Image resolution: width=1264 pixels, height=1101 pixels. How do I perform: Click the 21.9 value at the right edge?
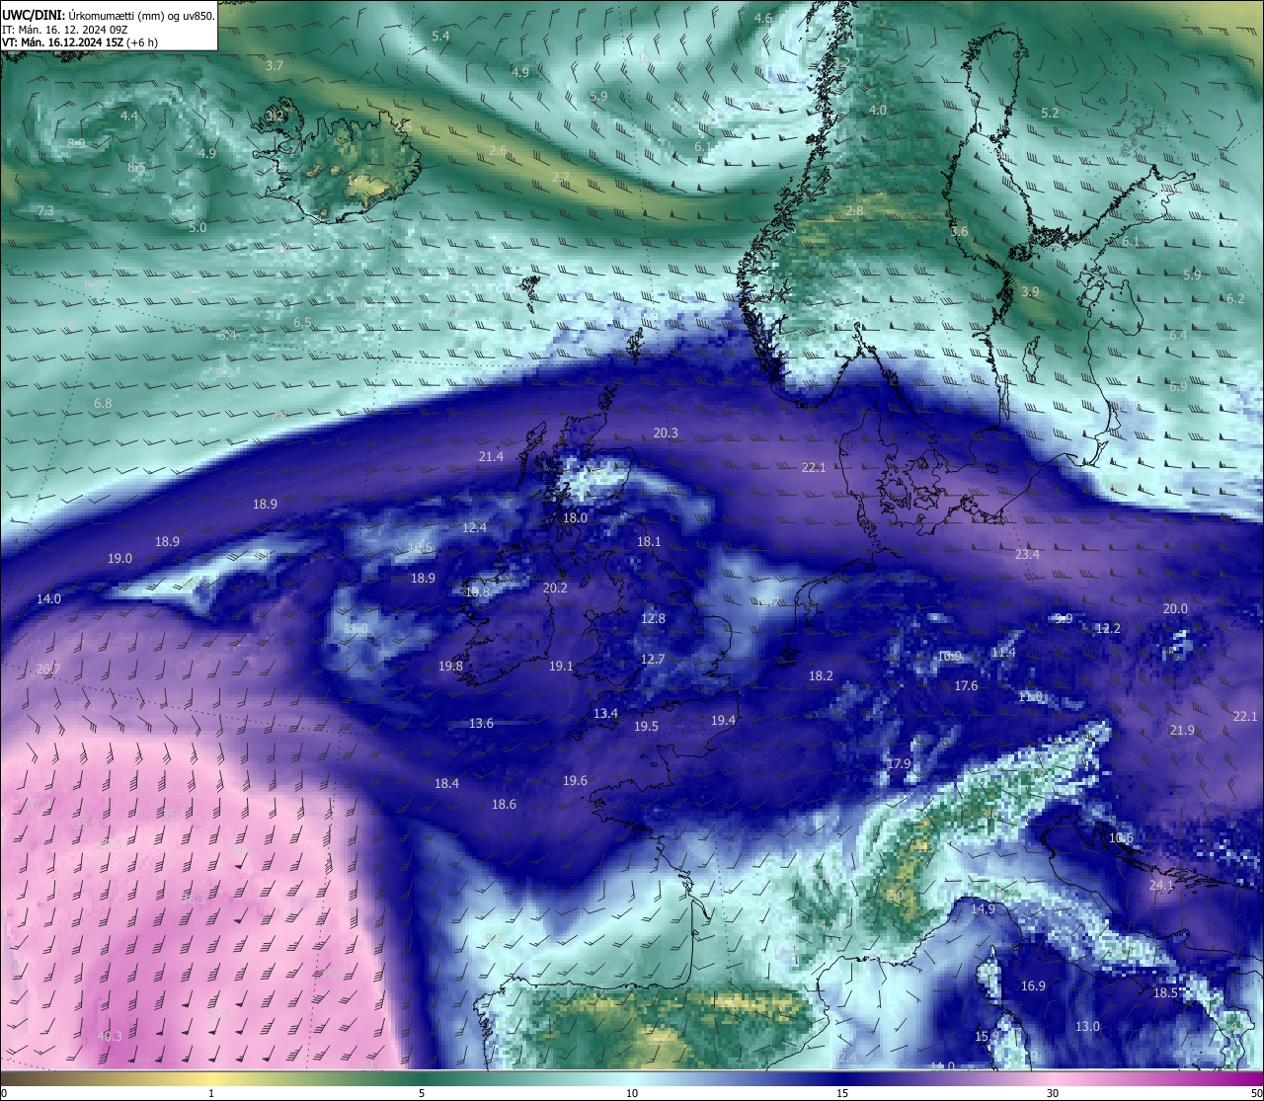click(x=1182, y=730)
